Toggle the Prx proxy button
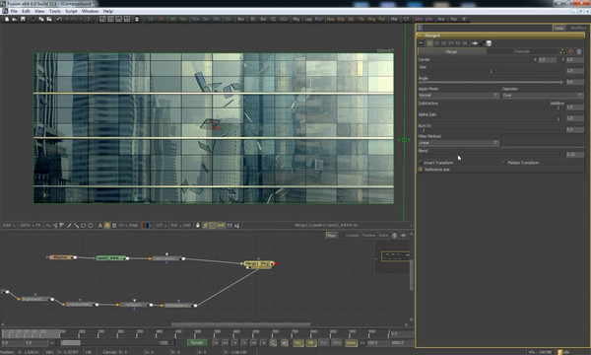The width and height of the screenshot is (591, 355). (x=324, y=342)
